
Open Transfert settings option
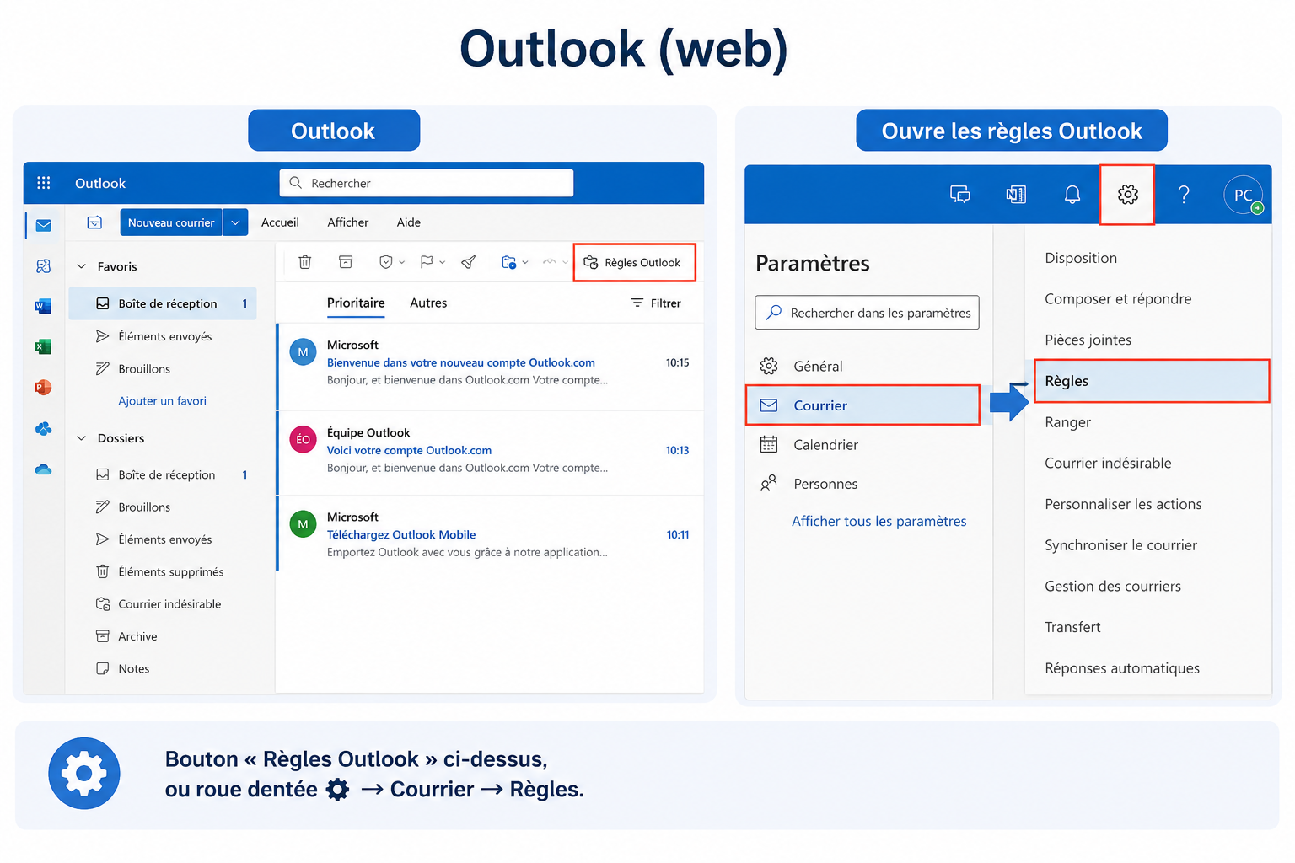[x=1072, y=627]
